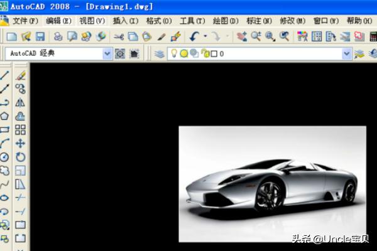Screen dimensions: 377x251
Task: Select the Move tool
Action: click(21, 144)
